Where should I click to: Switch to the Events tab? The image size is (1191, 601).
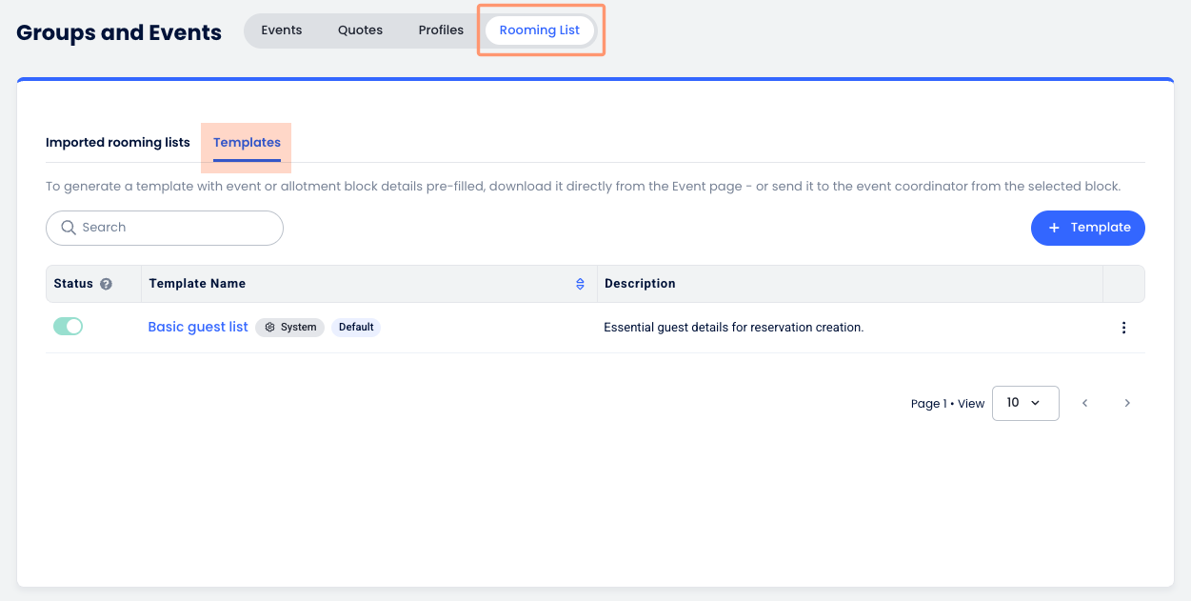pyautogui.click(x=282, y=30)
